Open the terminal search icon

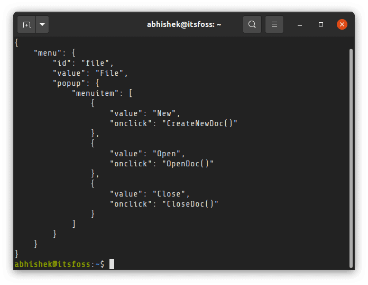click(252, 24)
